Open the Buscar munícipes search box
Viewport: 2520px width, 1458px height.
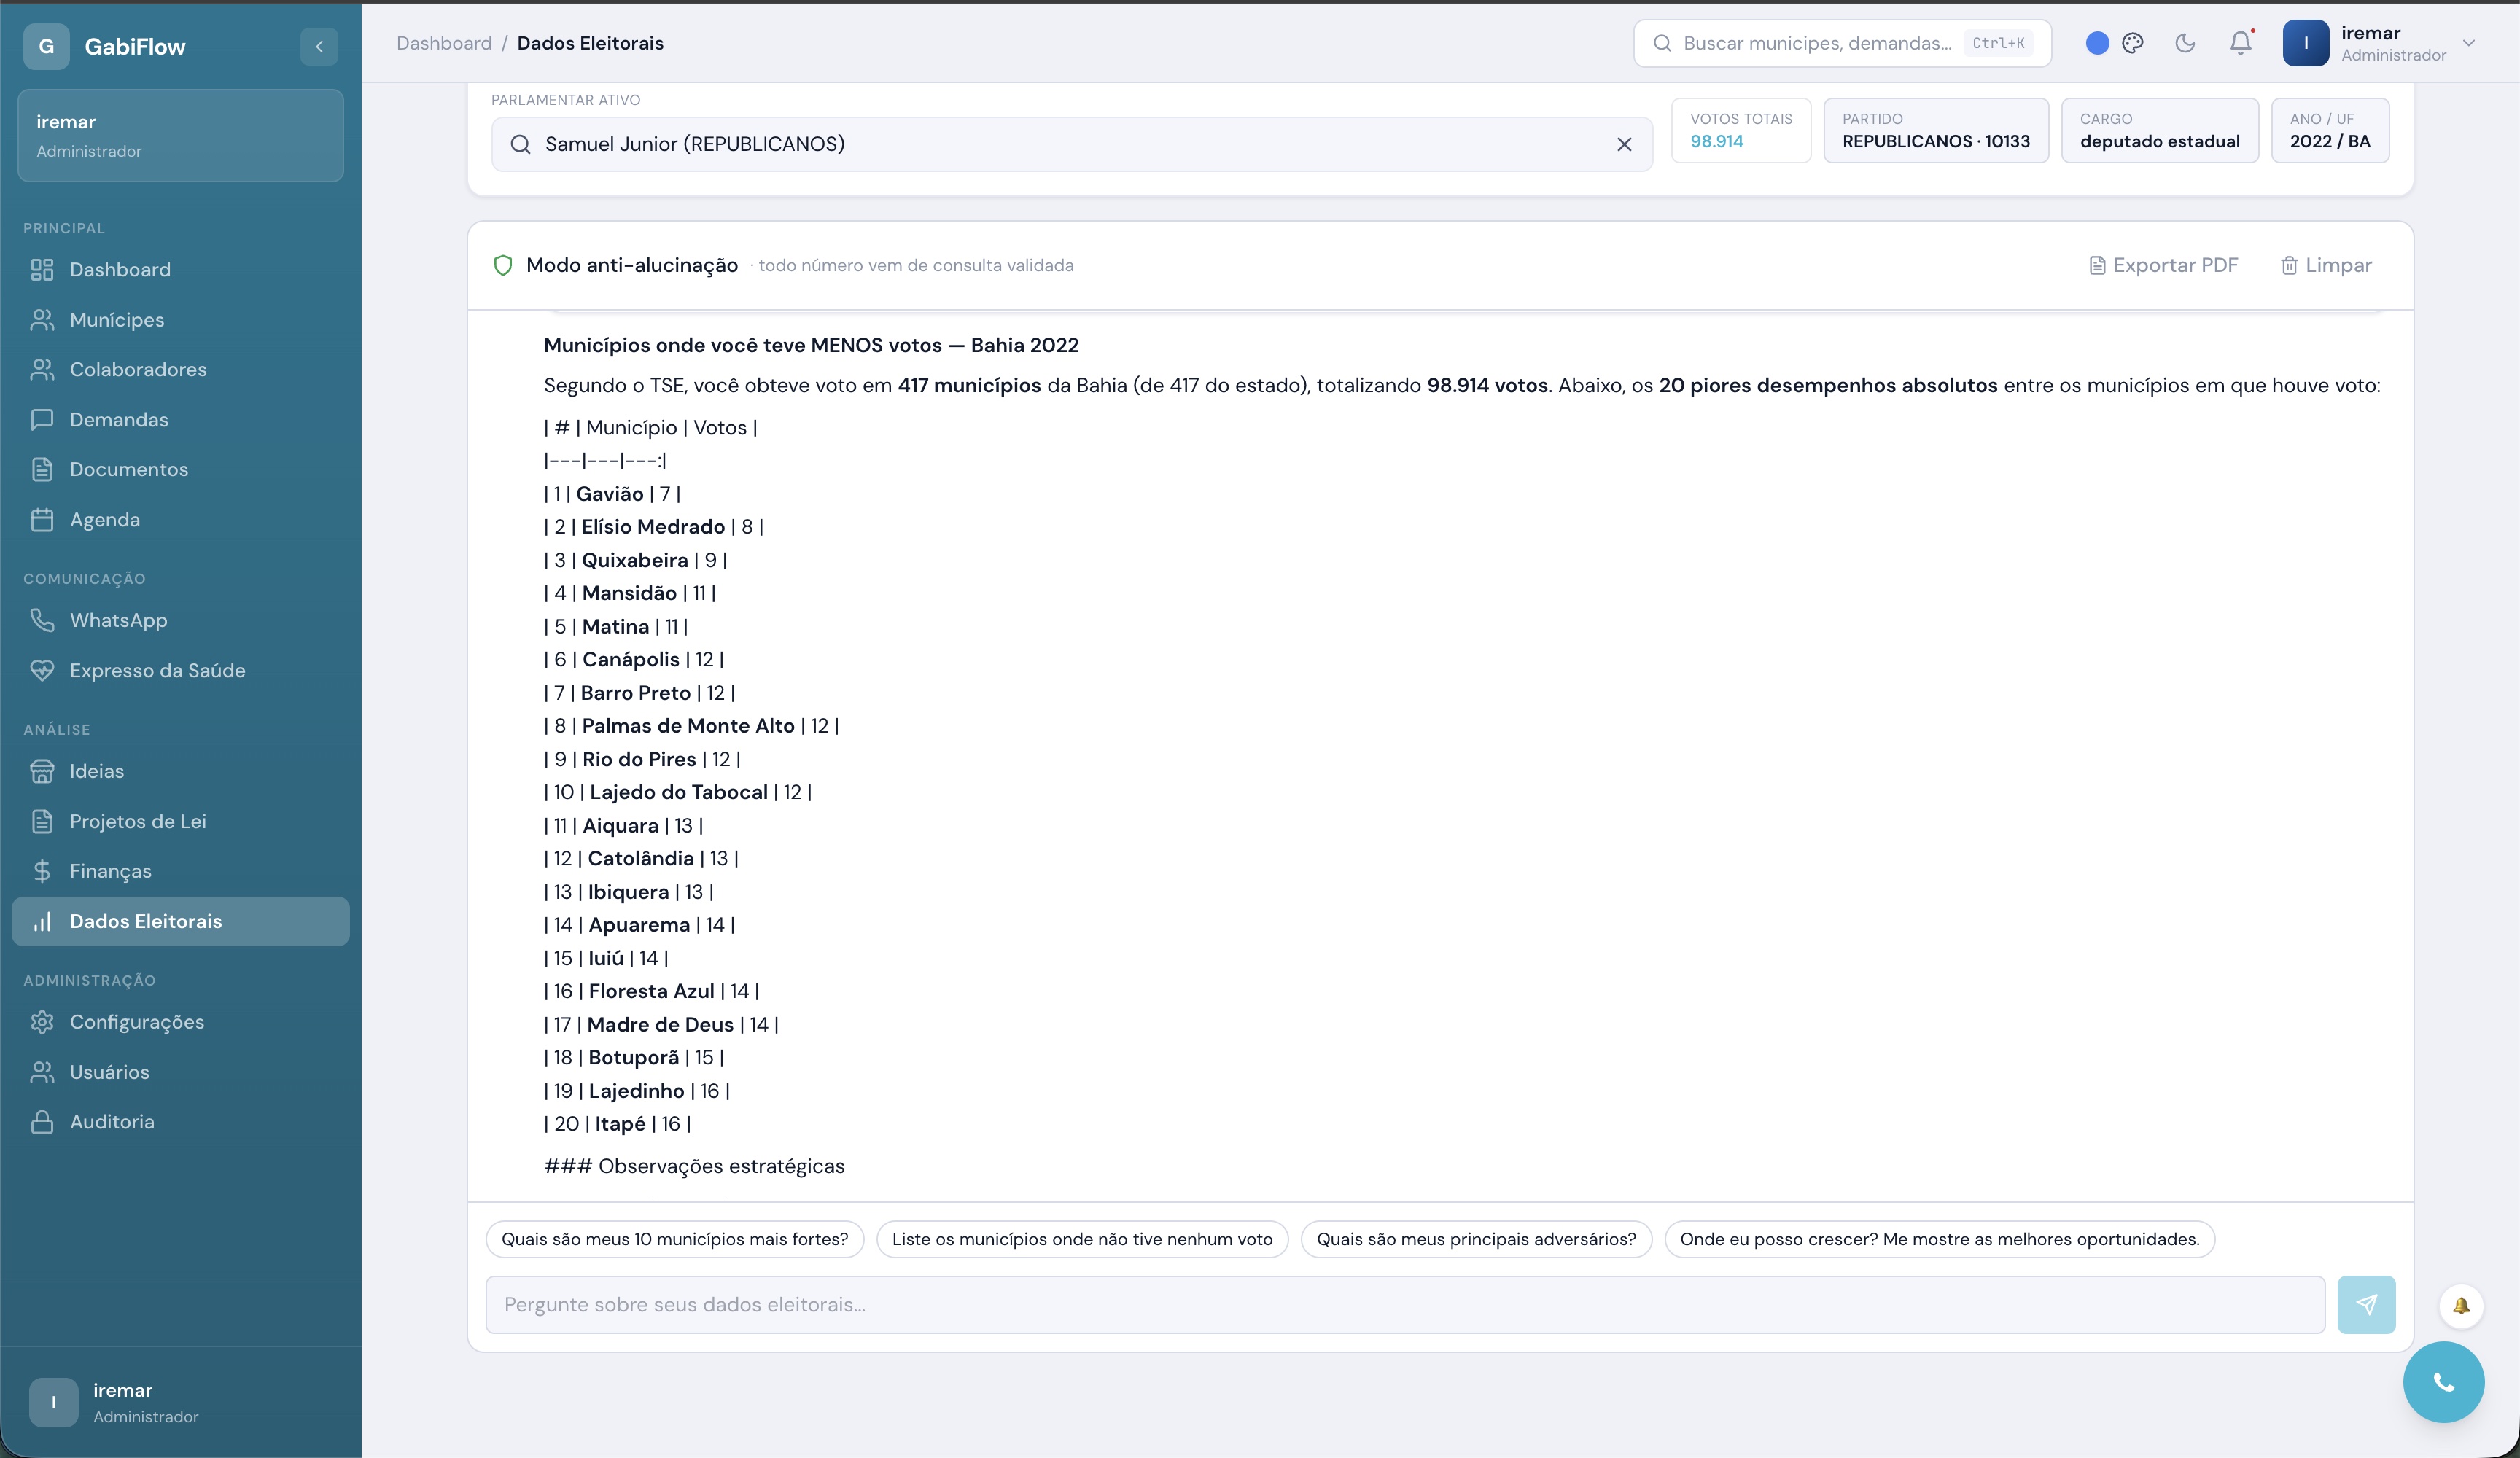click(1842, 43)
